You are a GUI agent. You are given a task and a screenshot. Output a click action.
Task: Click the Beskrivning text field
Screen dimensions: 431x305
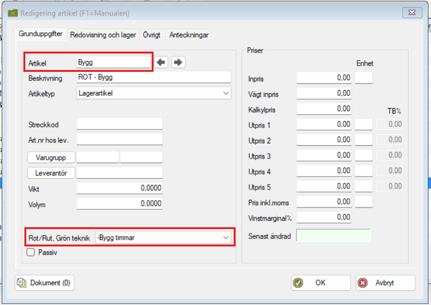point(154,78)
